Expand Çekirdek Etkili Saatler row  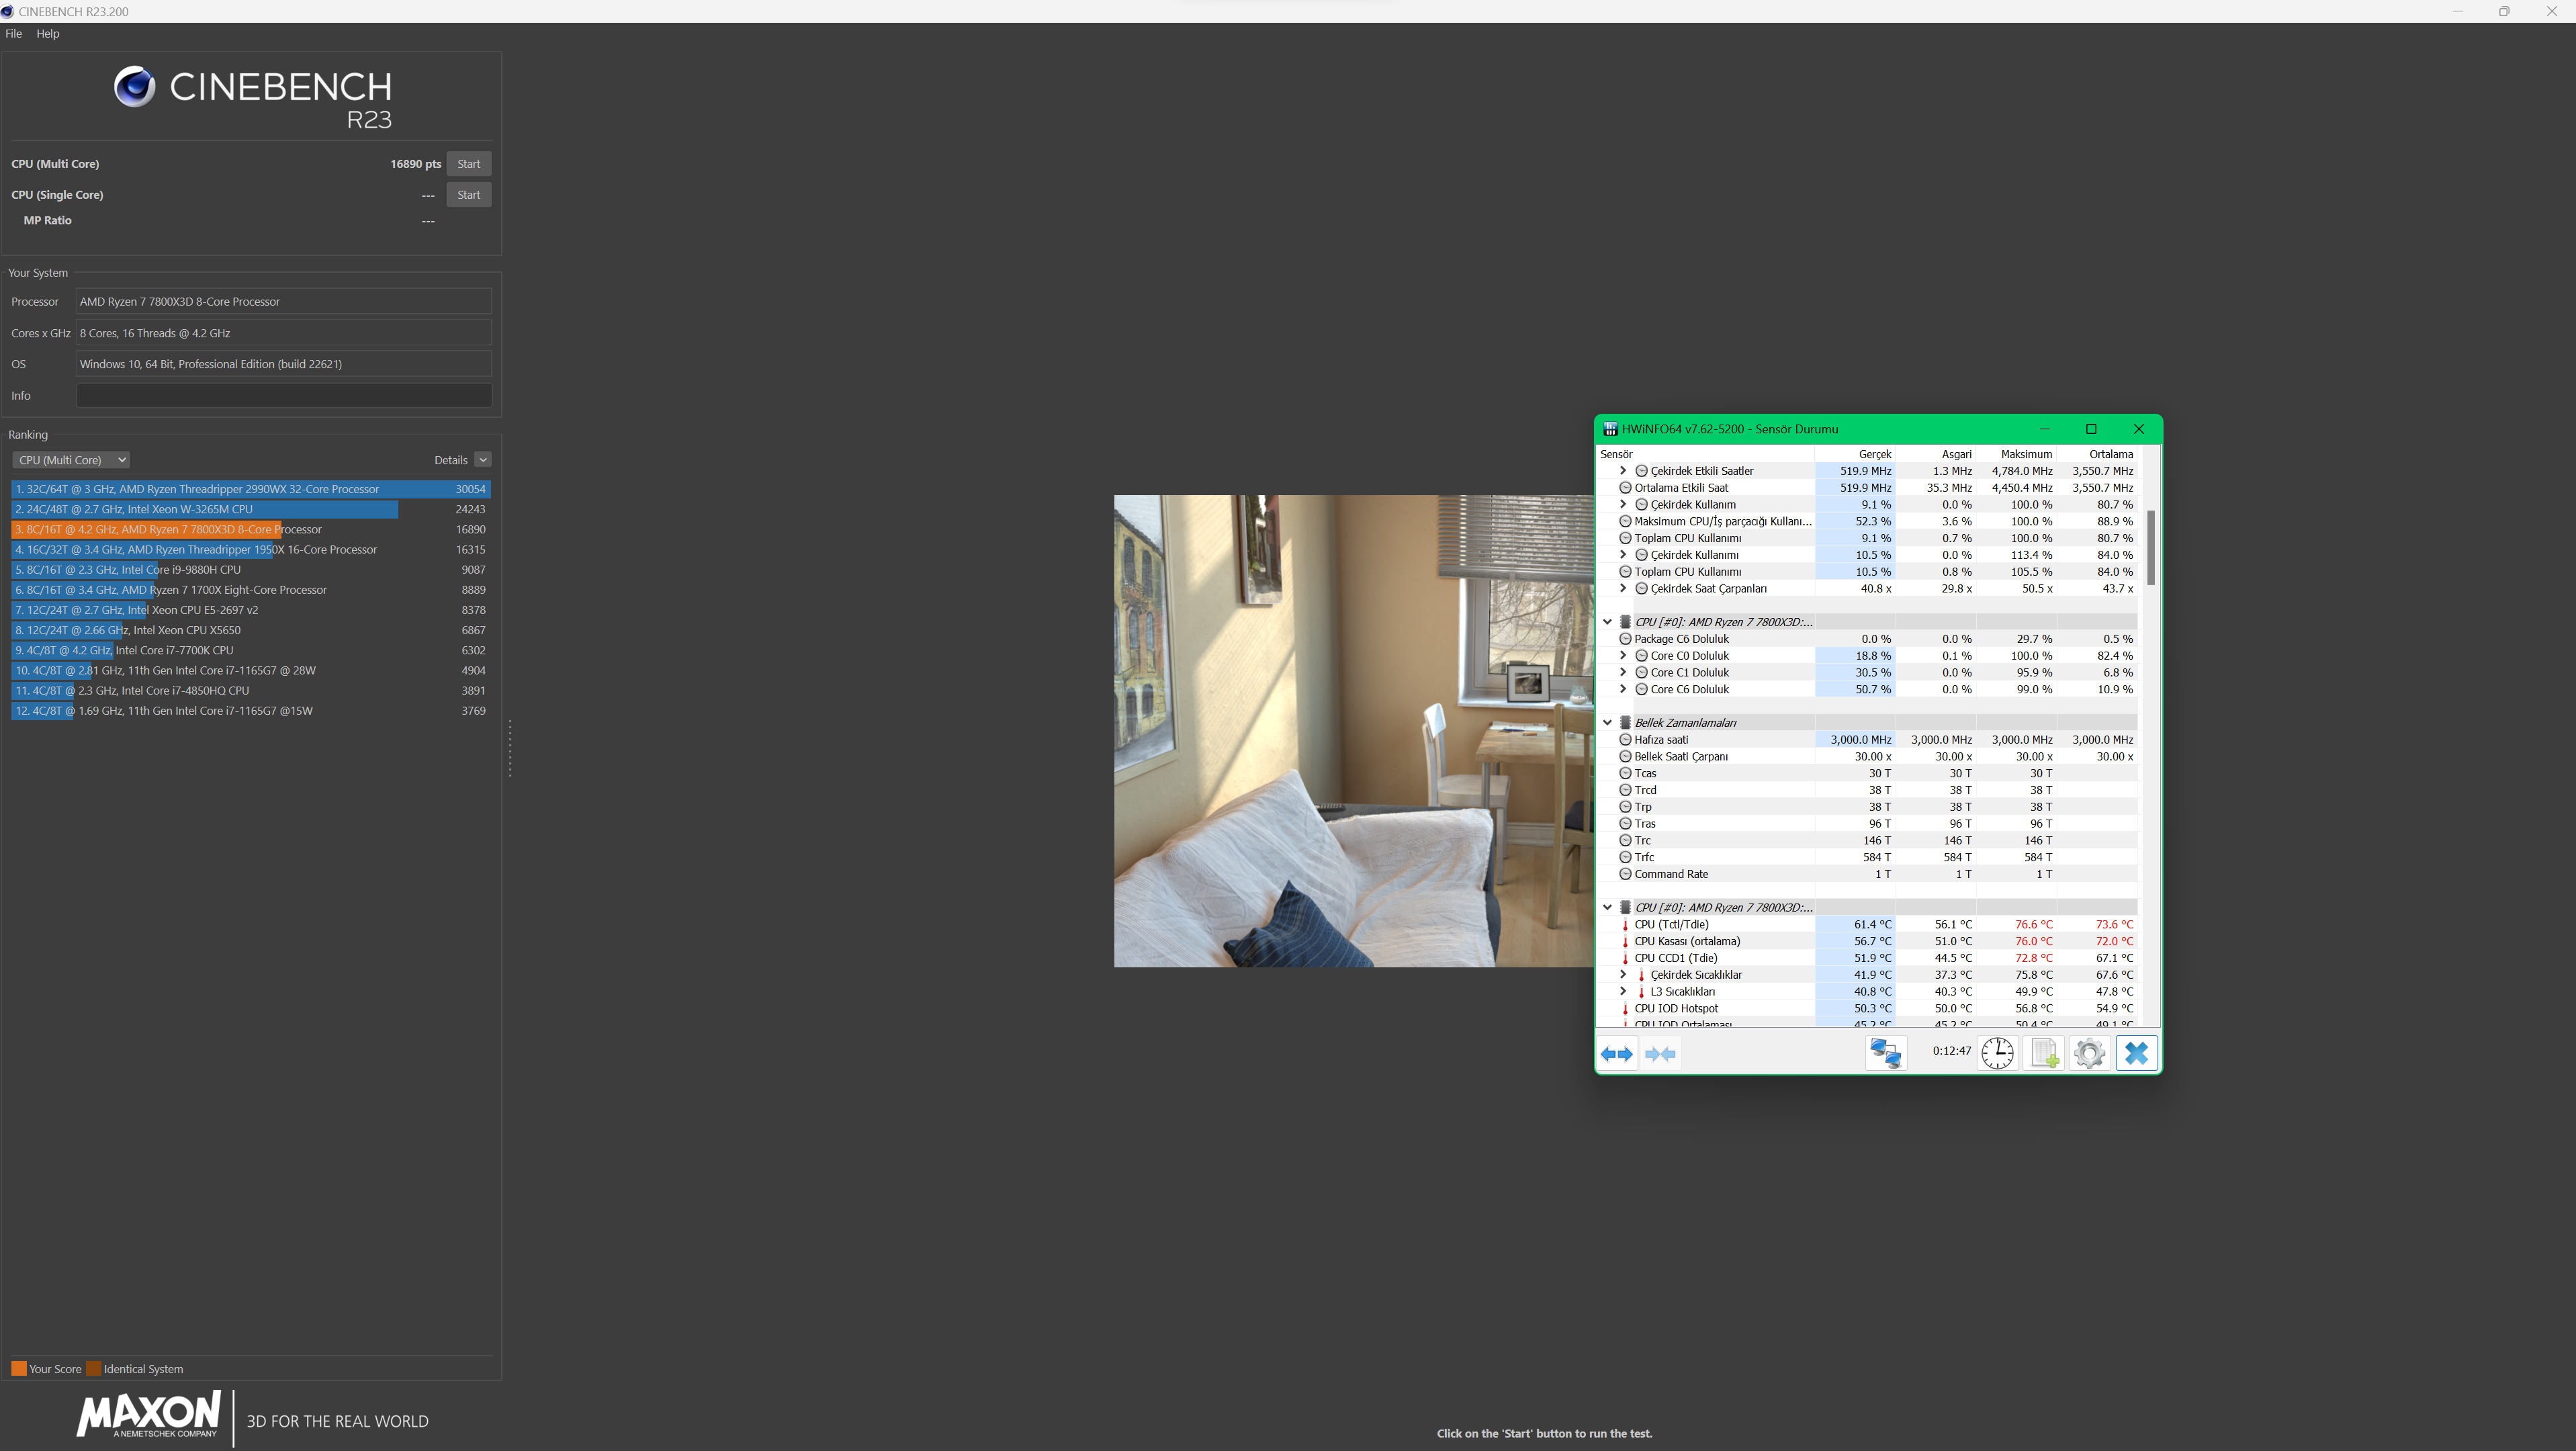[x=1622, y=471]
